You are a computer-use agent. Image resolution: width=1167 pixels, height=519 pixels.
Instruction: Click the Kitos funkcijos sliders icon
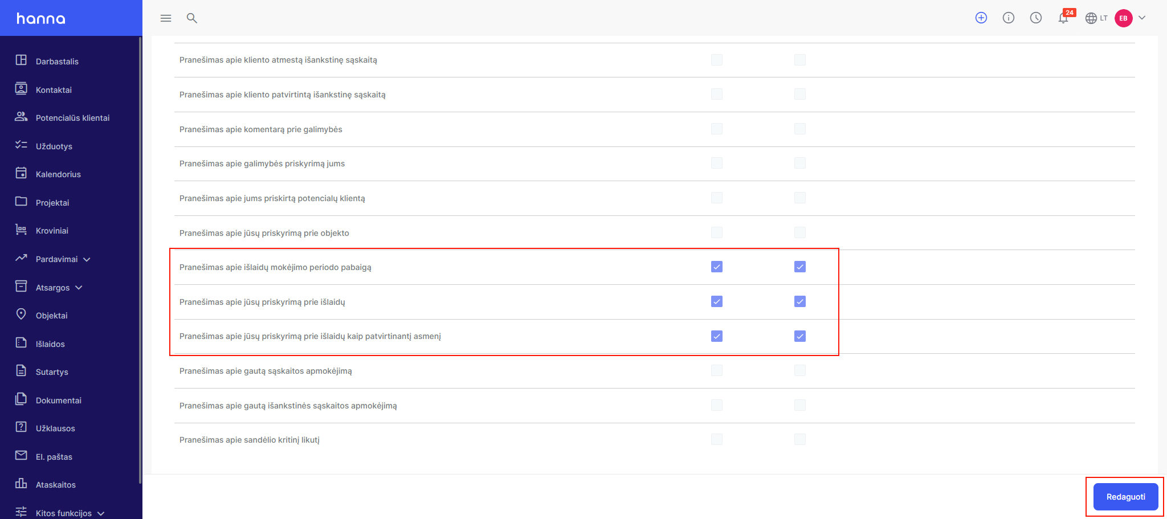pos(21,512)
